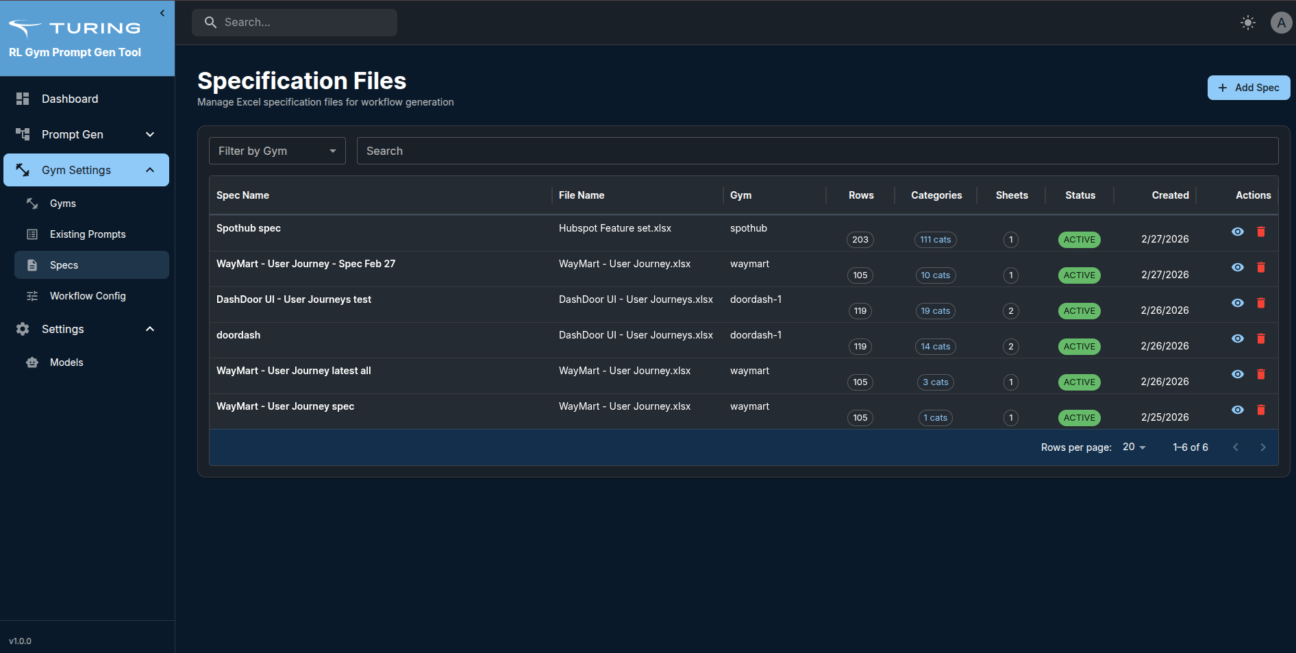
Task: Delete the Spothub spec row
Action: (x=1260, y=232)
